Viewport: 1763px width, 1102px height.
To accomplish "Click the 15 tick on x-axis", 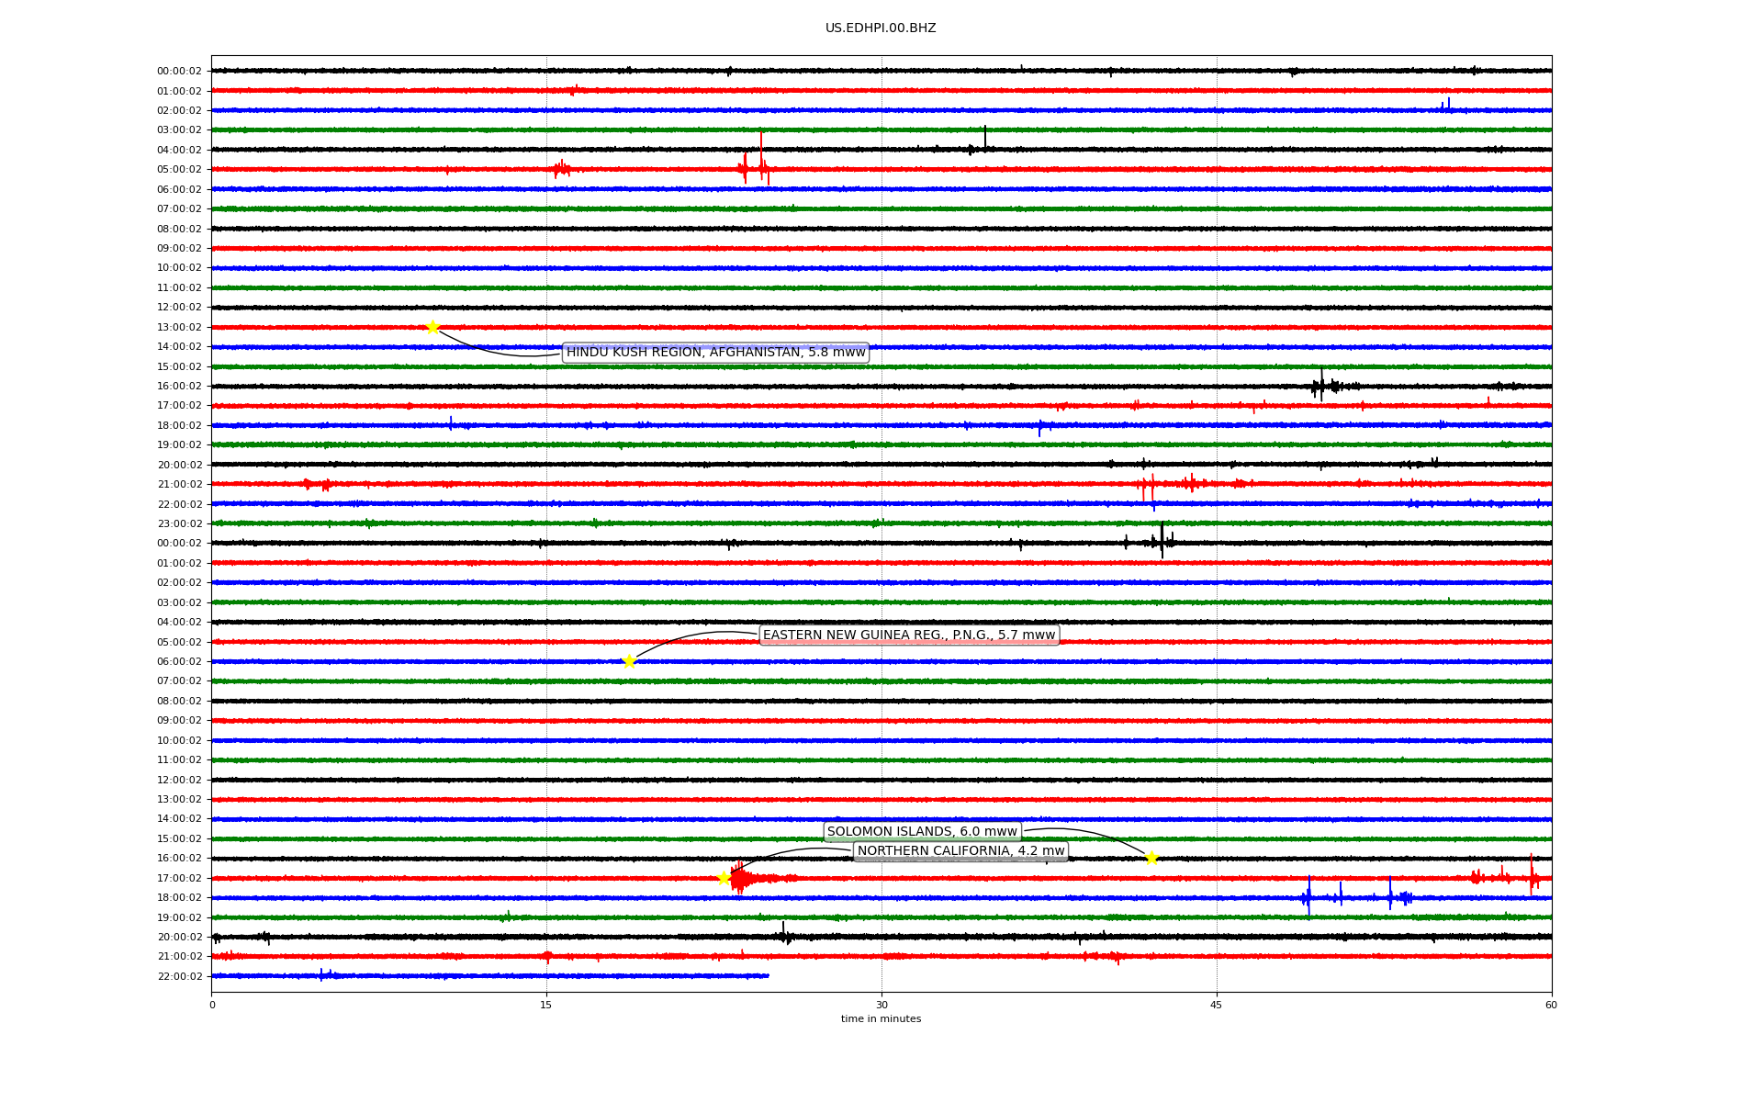I will (546, 1005).
